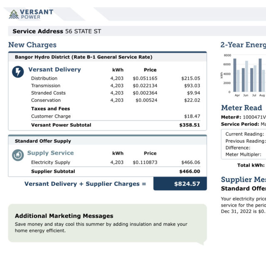Image resolution: width=266 pixels, height=266 pixels.
Task: Click the Supply Service plug icon
Action: coord(18,155)
